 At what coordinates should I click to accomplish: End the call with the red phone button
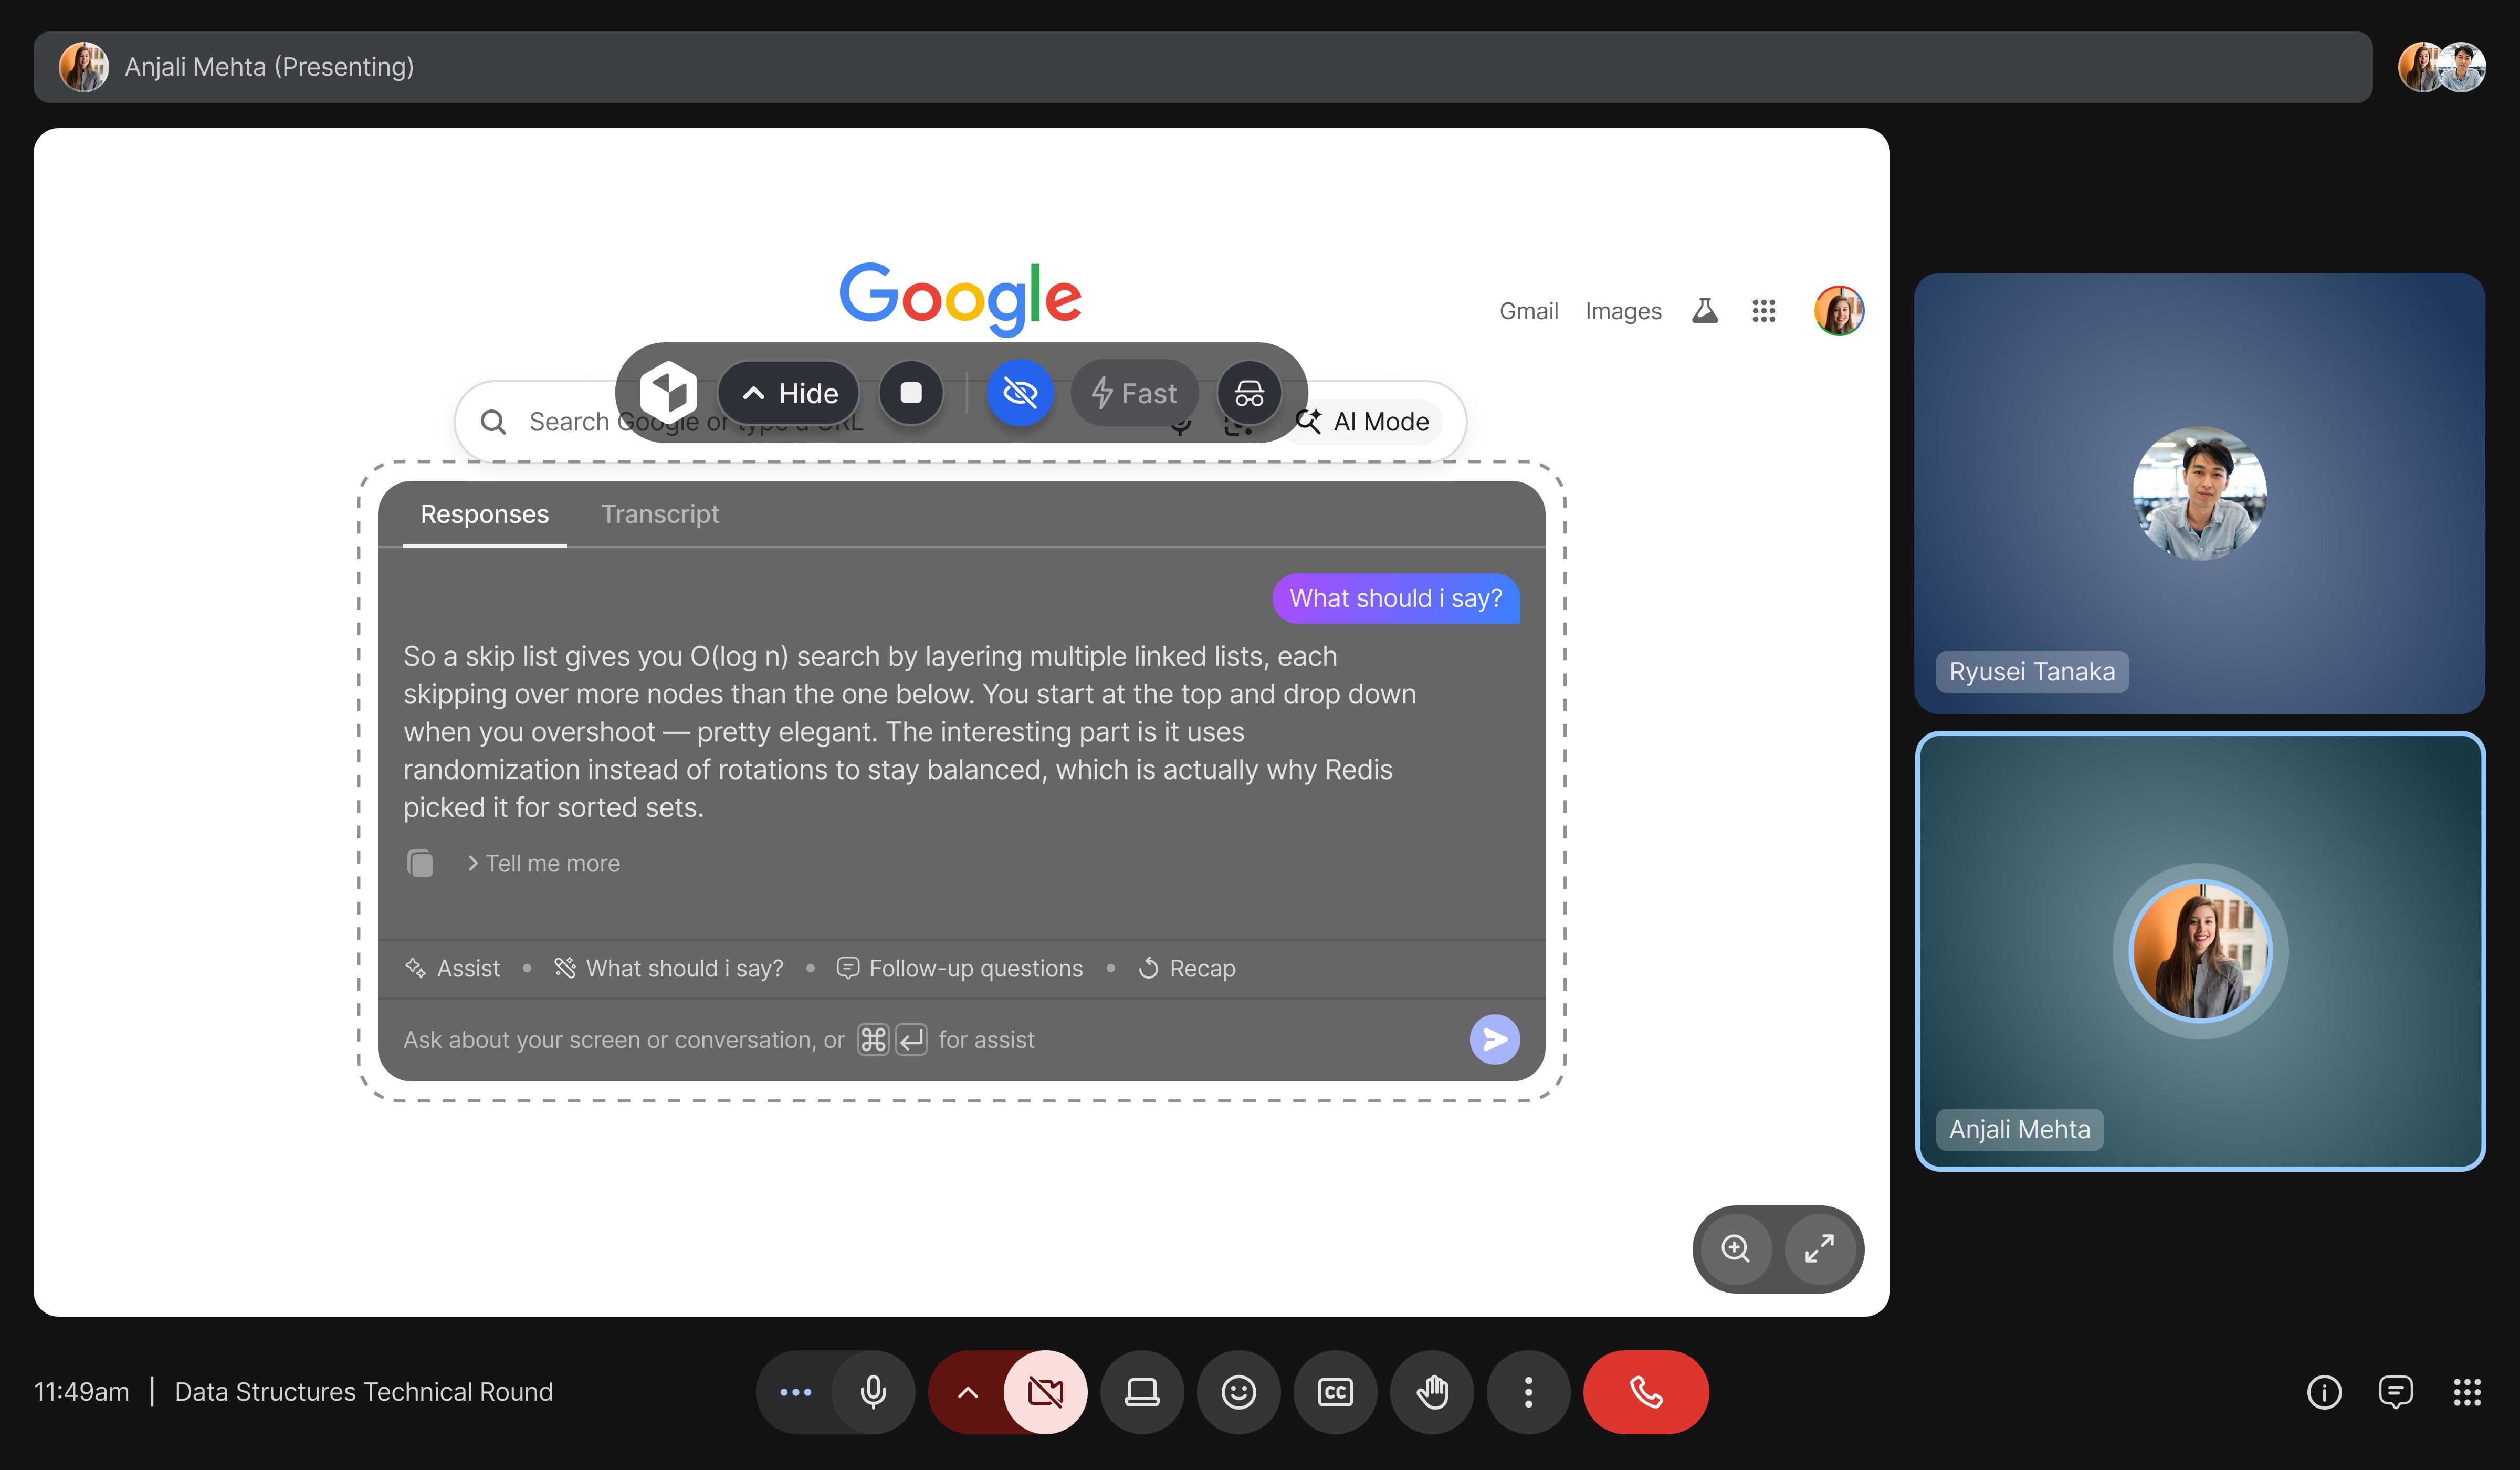coord(1645,1391)
